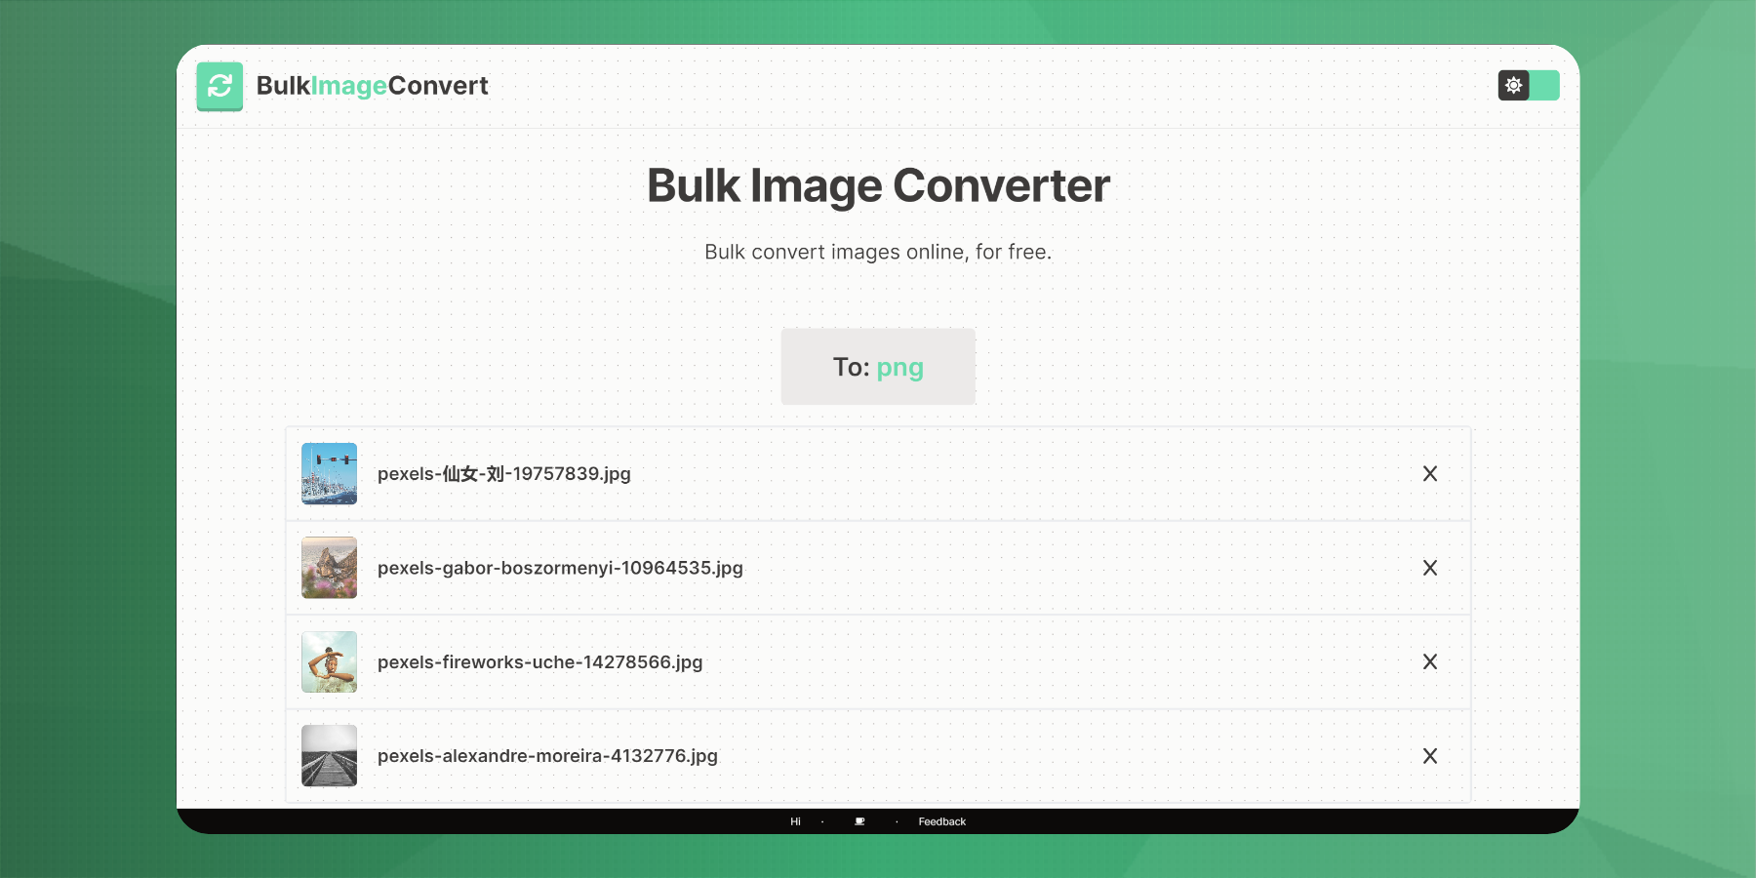Click the harbor thumbnail of pexels-仙女-刘-19757839.jpg

pos(330,473)
